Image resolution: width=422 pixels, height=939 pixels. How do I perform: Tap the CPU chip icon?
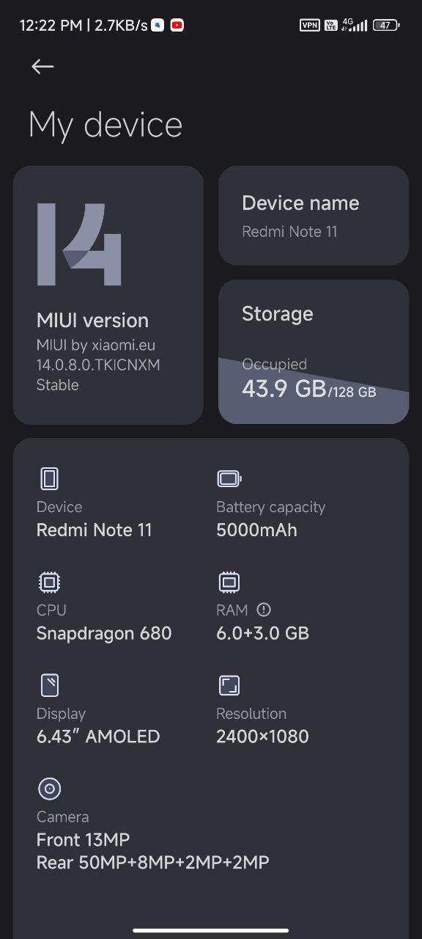pyautogui.click(x=49, y=582)
